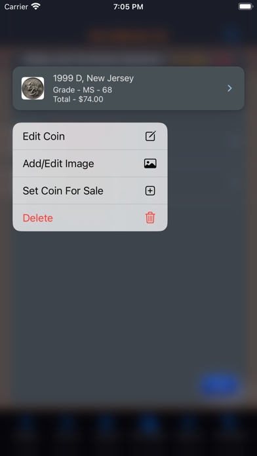Click the Carrier label in status bar
This screenshot has height=456, width=257.
click(x=16, y=7)
